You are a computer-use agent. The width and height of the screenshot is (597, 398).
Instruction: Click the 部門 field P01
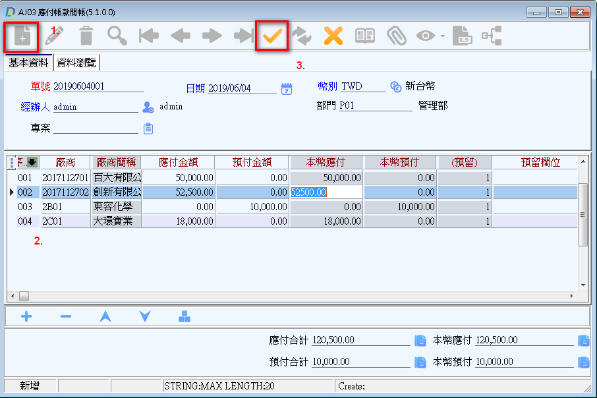[376, 105]
